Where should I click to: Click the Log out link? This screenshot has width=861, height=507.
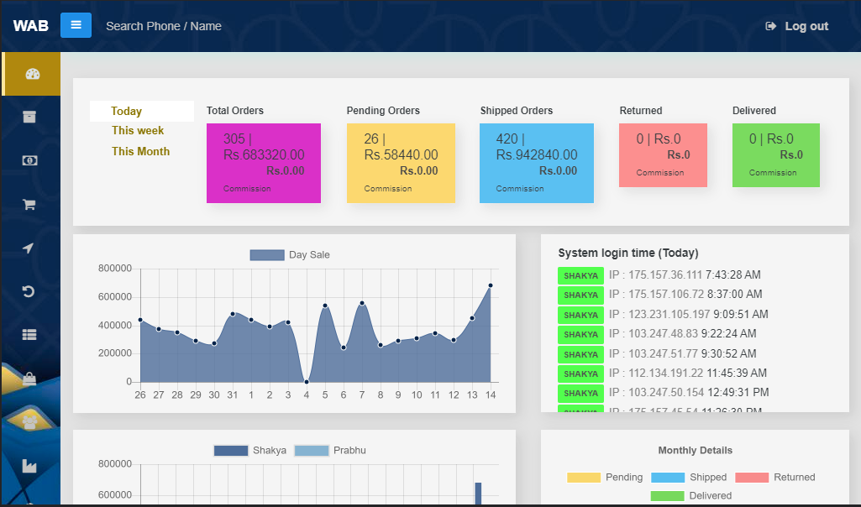point(797,26)
